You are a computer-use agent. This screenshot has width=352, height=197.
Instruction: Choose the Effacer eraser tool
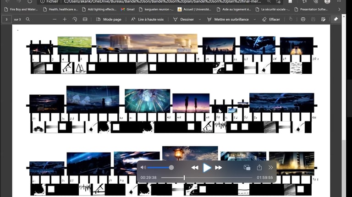(x=271, y=19)
